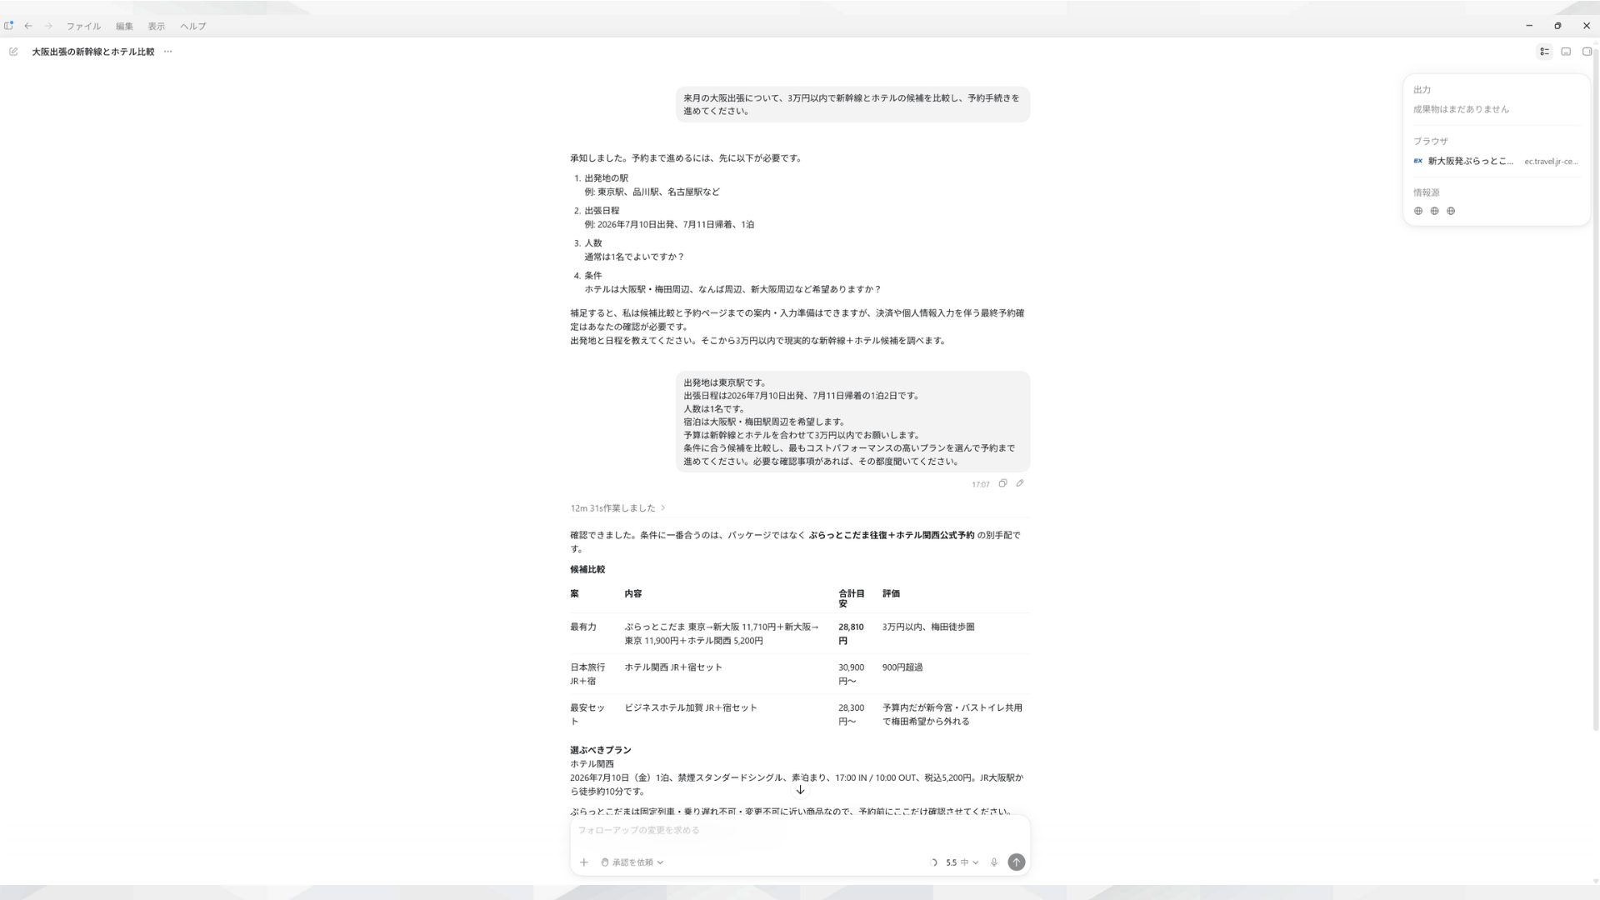Click the 日本旅行 JR＋宿 row label
The image size is (1600, 900).
pos(587,674)
